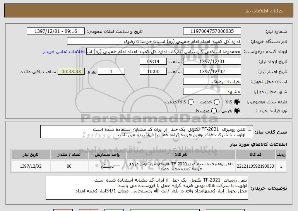The width and height of the screenshot is (298, 211).
Task: Open اطلاعات تماس خریدار link
Action: (x=64, y=51)
